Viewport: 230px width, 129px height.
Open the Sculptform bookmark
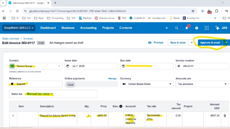(137, 18)
